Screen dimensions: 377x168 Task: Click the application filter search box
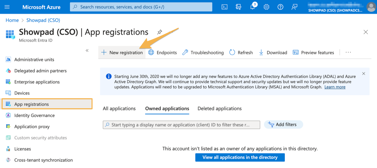182,125
